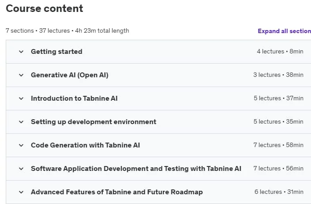
Task: Open Code Generation with Tabnine AI title
Action: (85, 145)
